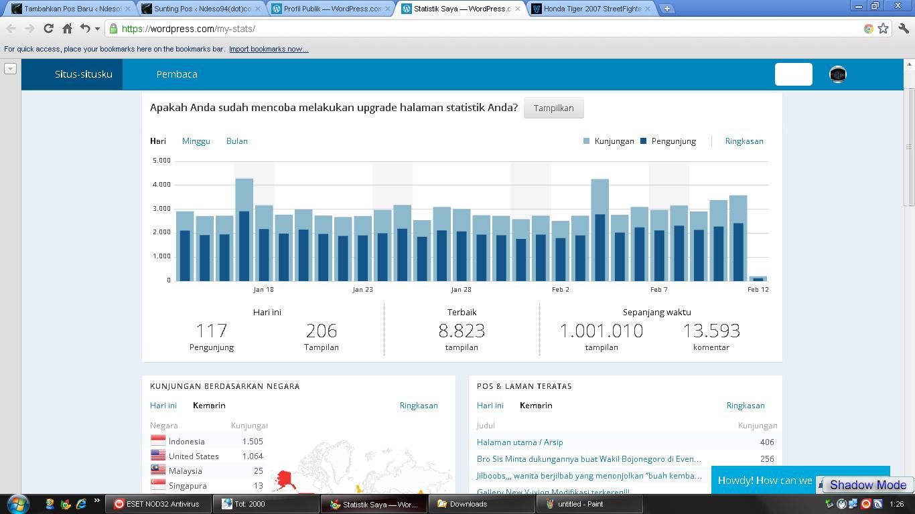Open the wrench settings menu
Screen dimensions: 915x514
pyautogui.click(x=904, y=29)
